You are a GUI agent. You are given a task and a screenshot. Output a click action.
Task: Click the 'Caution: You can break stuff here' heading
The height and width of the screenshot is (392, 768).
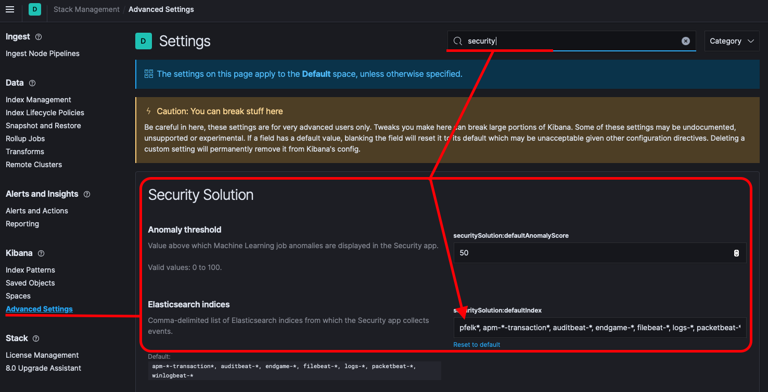coord(220,111)
